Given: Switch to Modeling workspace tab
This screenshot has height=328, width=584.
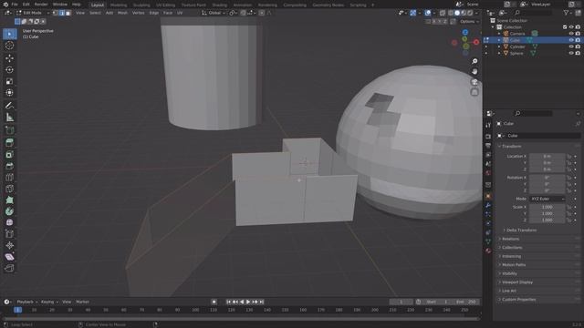Looking at the screenshot, I should click(x=119, y=5).
